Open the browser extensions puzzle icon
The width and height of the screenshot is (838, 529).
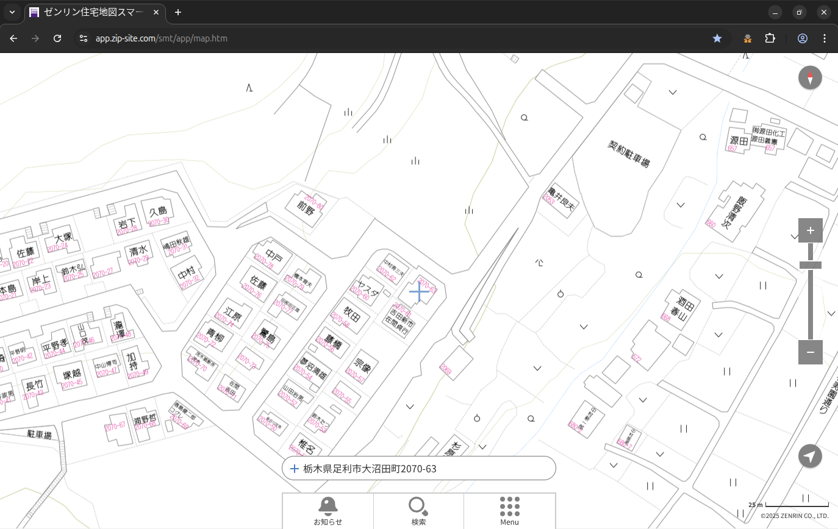click(770, 38)
